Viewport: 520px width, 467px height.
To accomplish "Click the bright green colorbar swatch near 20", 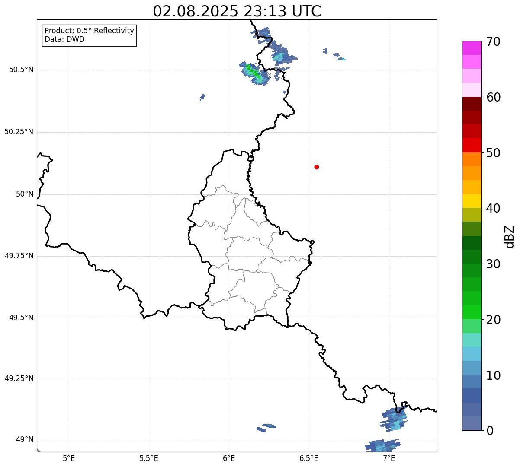I will [472, 312].
